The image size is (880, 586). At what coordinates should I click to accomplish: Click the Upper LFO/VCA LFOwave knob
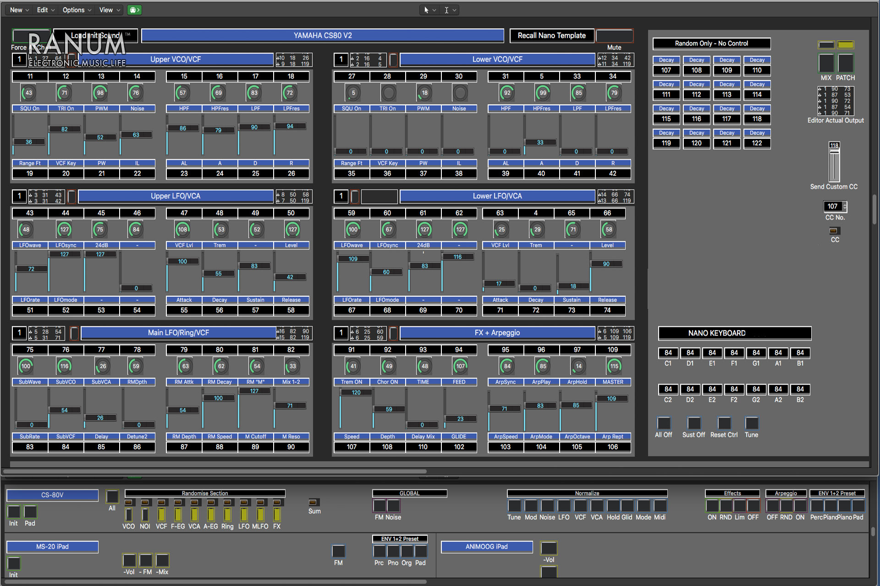point(26,230)
